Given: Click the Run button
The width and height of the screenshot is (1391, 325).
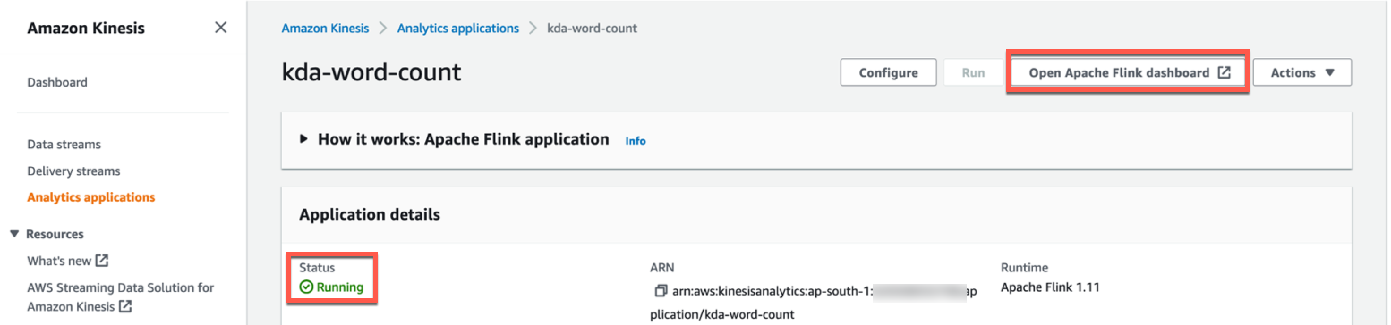Looking at the screenshot, I should 973,73.
